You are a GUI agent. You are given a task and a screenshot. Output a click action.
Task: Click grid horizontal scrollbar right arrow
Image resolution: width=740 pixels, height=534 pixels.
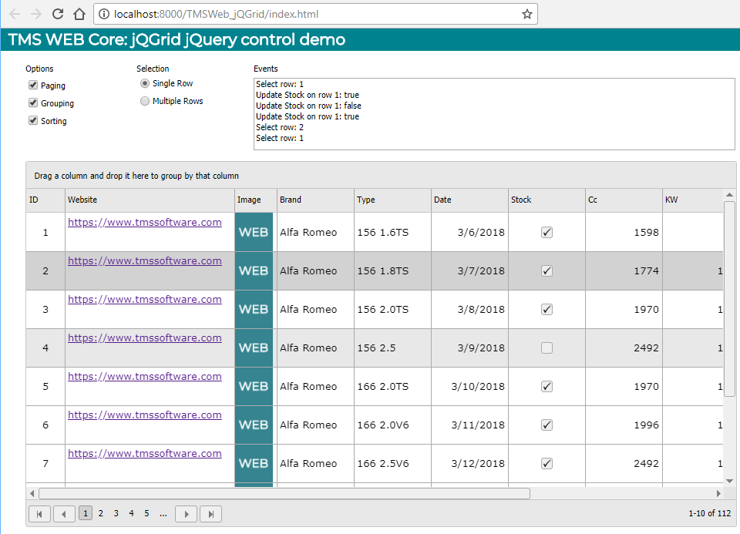[x=718, y=493]
